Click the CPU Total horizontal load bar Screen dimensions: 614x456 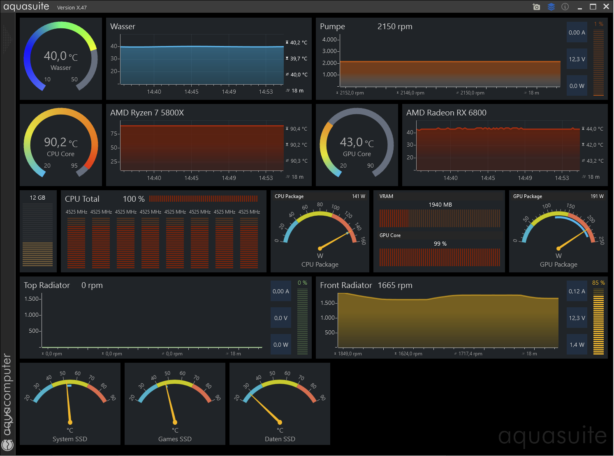point(203,199)
